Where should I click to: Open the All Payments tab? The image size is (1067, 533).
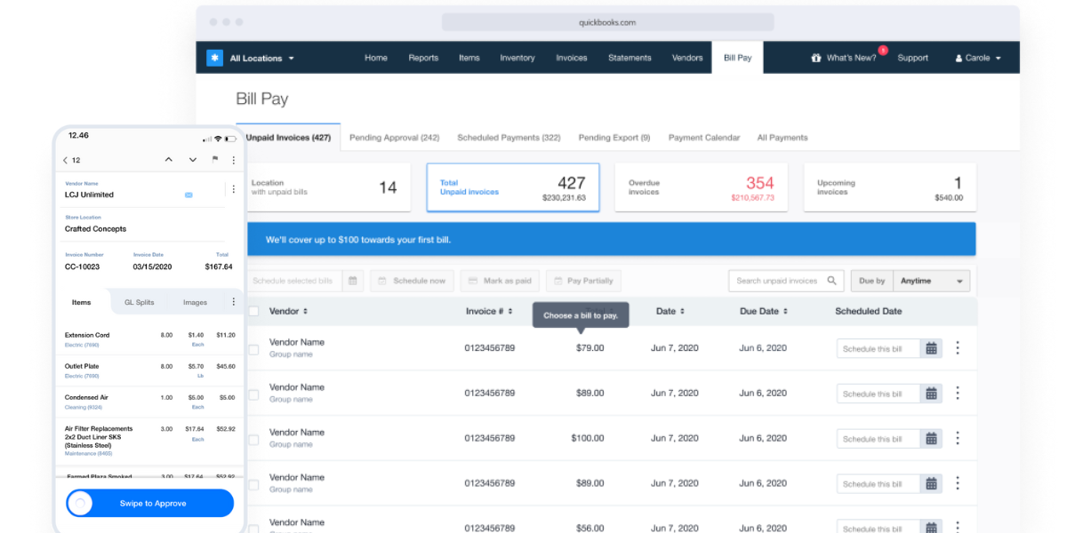[x=782, y=138]
